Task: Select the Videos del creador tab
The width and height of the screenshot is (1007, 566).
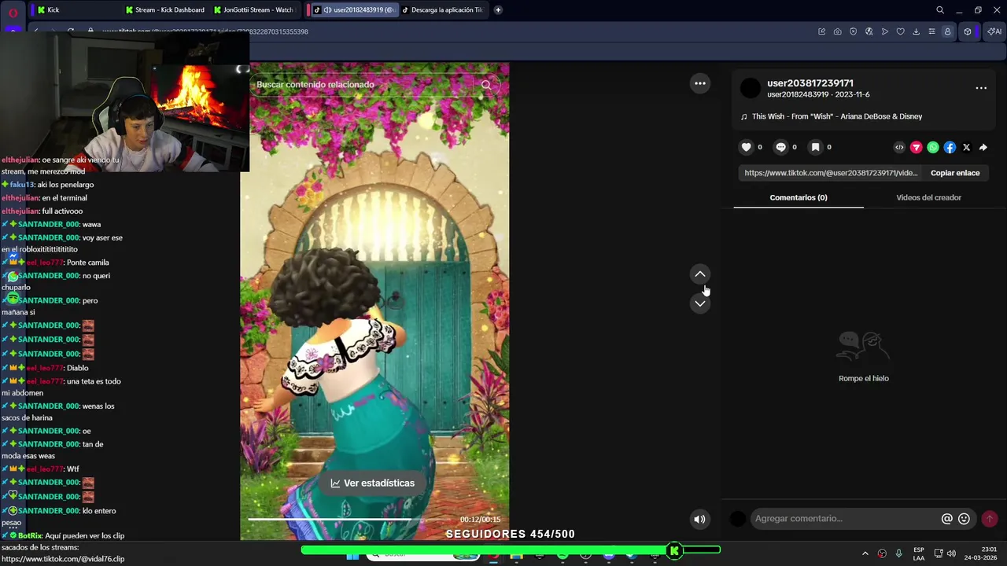Action: coord(928,197)
